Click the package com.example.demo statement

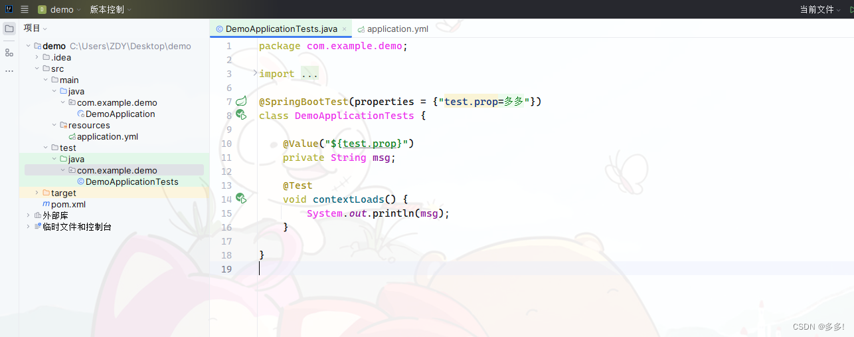333,46
